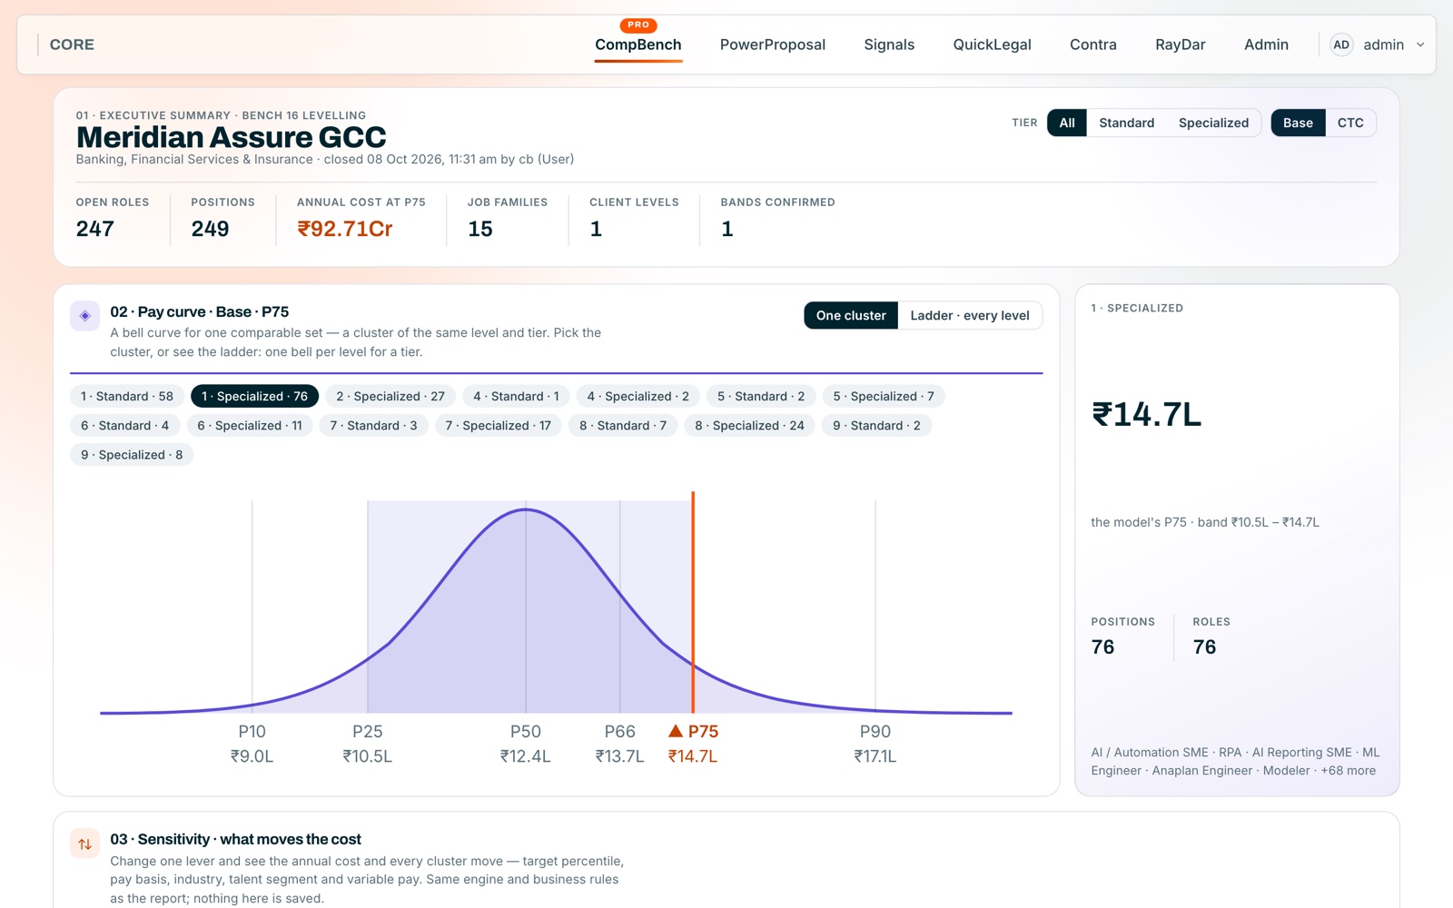Click the P90 ₹17.1L axis label
The image size is (1453, 908).
pos(875,744)
